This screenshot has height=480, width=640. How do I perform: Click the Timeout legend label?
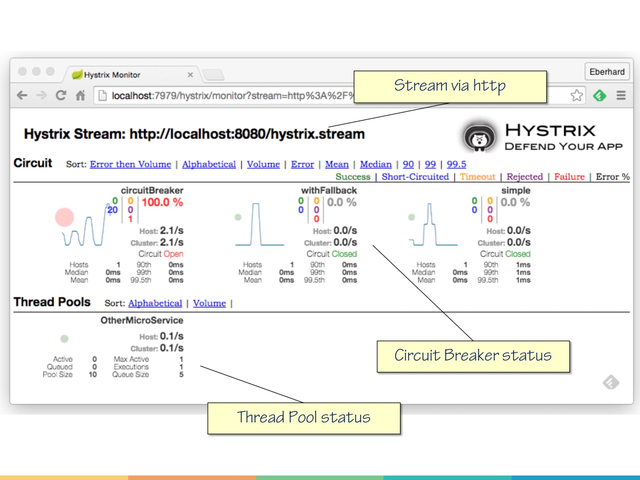(478, 176)
